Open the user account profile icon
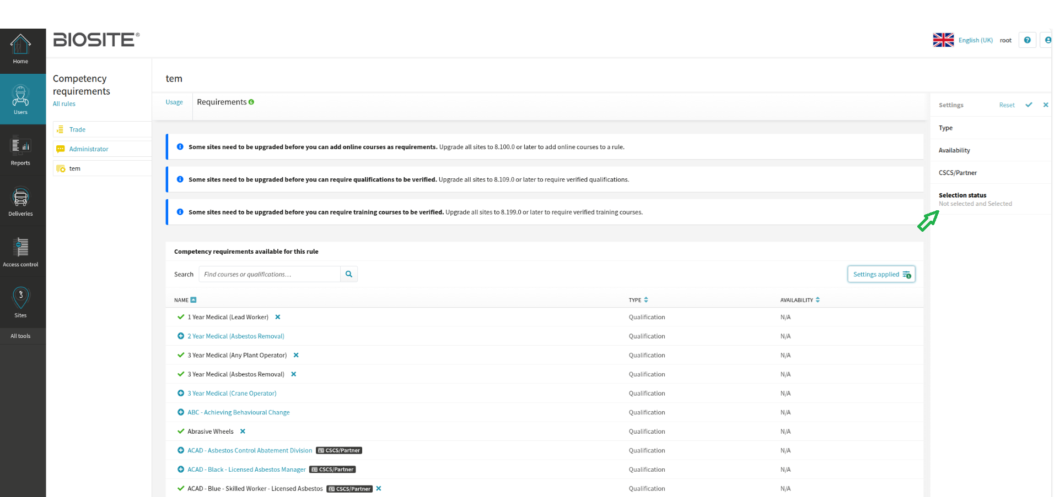Image resolution: width=1054 pixels, height=497 pixels. [x=1048, y=40]
